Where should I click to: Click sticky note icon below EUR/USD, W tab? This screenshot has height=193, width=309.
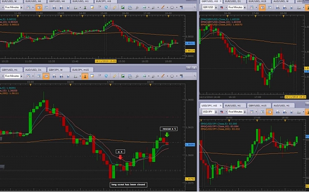click(x=92, y=7)
